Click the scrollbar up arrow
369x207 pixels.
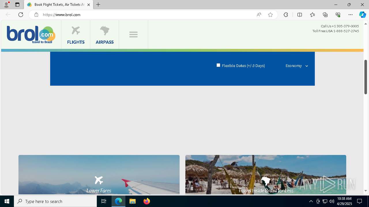[366, 23]
